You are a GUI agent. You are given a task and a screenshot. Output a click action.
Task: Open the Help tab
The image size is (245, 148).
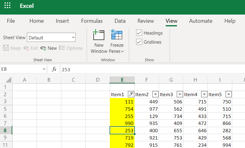pyautogui.click(x=230, y=21)
